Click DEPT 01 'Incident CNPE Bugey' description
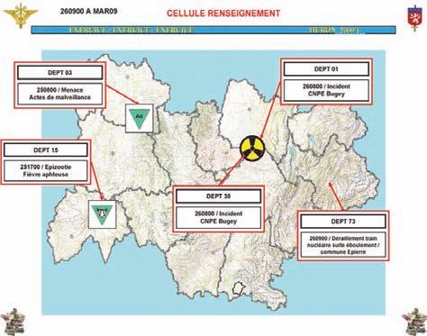 point(326,90)
